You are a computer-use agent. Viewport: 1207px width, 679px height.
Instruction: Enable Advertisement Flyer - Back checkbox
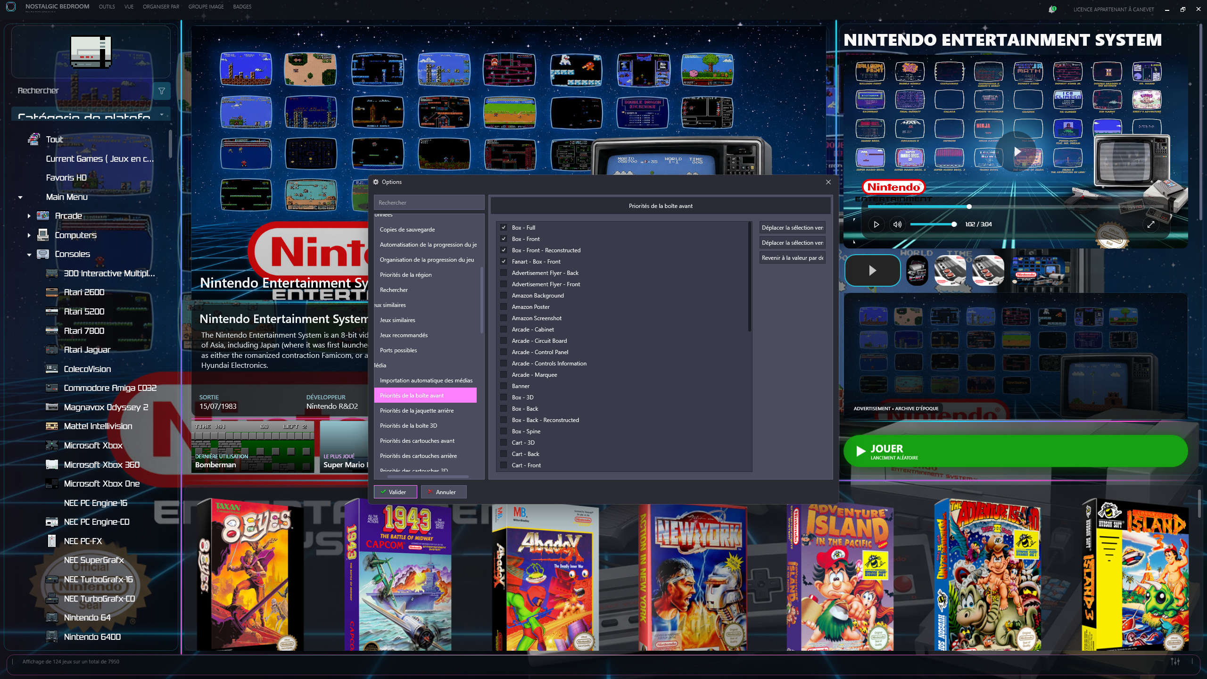point(504,273)
